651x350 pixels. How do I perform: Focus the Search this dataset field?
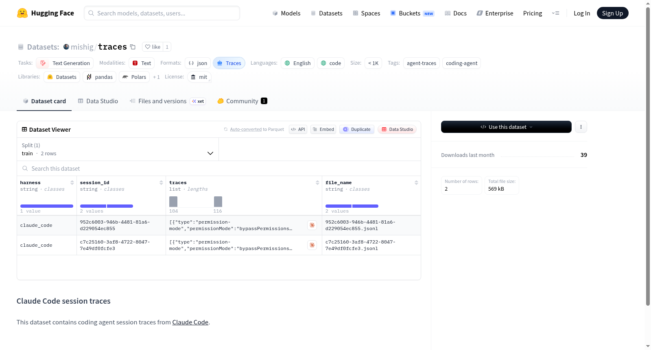point(219,168)
